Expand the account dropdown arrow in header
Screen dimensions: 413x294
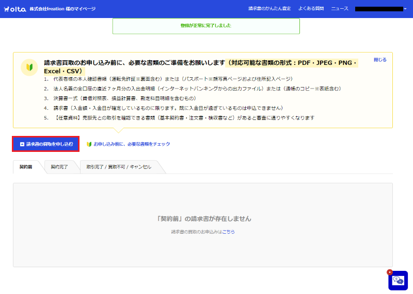[405, 9]
